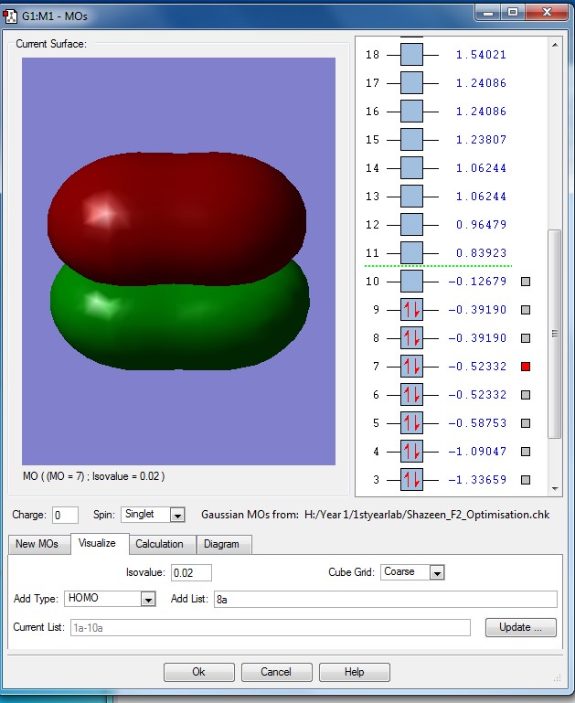Click the orbital list scrollbar thumb

(555, 334)
